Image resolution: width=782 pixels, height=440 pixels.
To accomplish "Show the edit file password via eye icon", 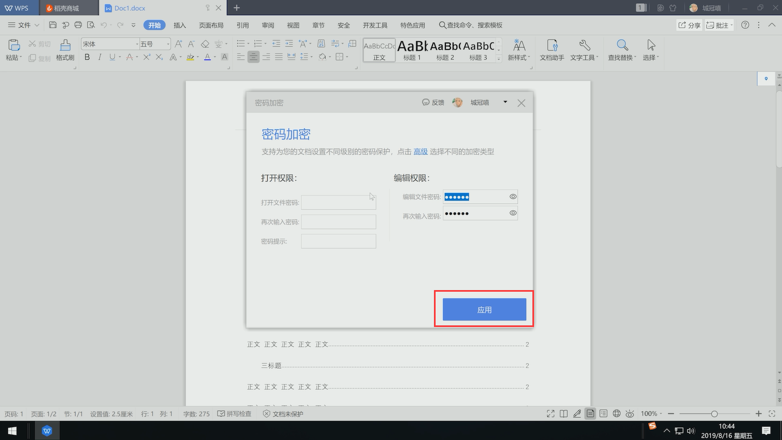I will [513, 197].
